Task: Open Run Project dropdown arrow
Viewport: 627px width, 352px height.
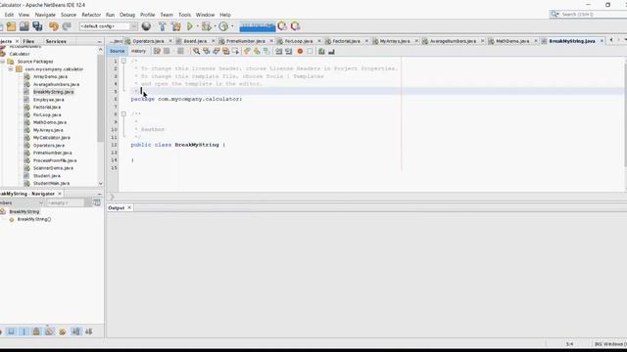Action: (198, 26)
